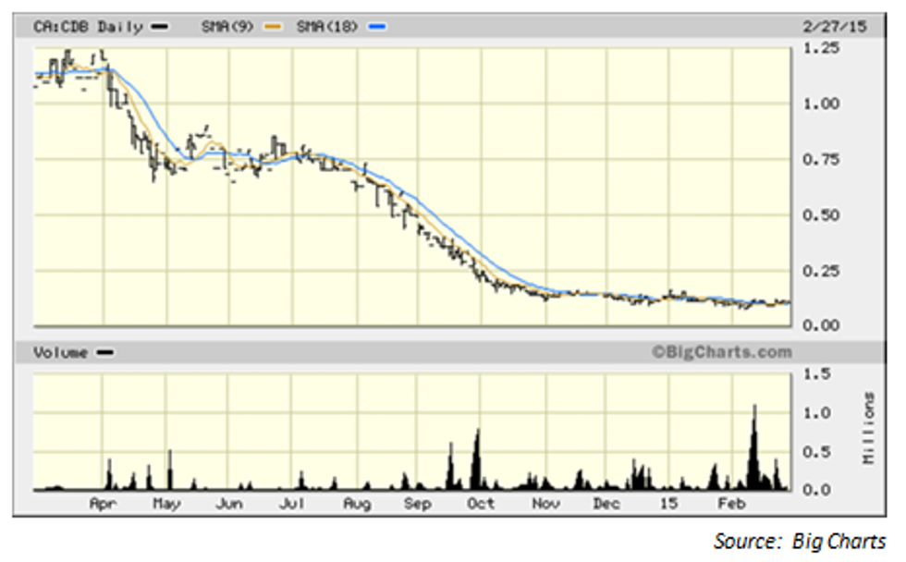Screen dimensions: 906x562
Task: Click the tallest February volume spike
Action: tap(754, 434)
